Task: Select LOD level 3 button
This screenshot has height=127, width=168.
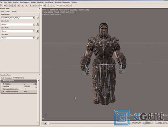Action: pos(53,5)
